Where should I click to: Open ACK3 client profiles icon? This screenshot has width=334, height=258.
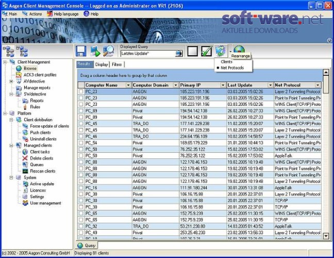[x=19, y=75]
